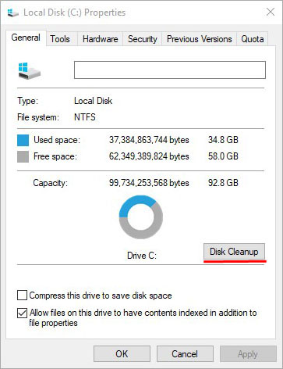The image size is (283, 369).
Task: Click the disk usage donut chart
Action: coord(141,217)
